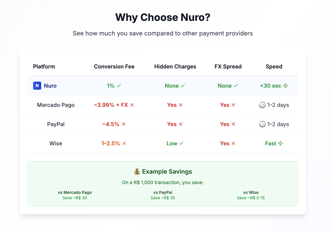The width and height of the screenshot is (331, 232).
Task: Click the X icon in Mercado Pago Hidden Charges
Action: coord(181,105)
